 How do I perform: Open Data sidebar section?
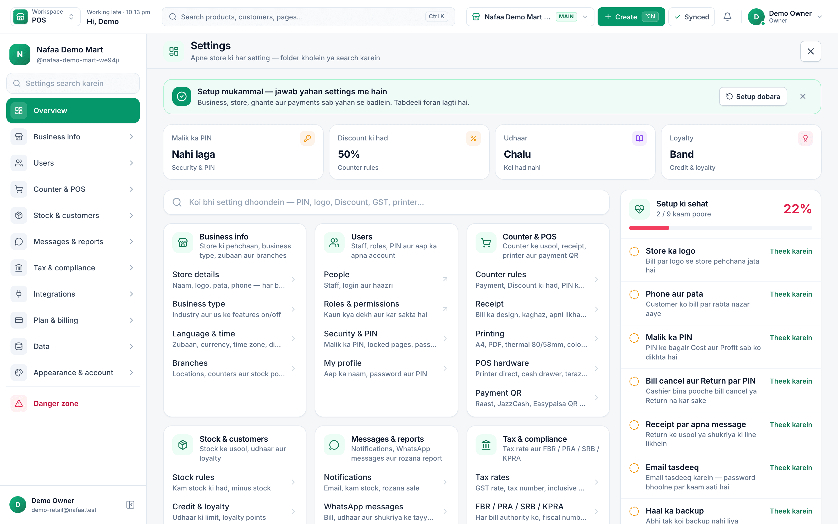[x=73, y=346]
